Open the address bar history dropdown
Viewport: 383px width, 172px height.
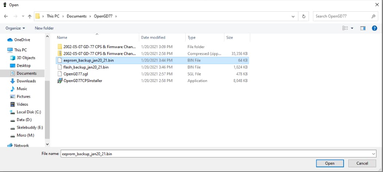(293, 16)
